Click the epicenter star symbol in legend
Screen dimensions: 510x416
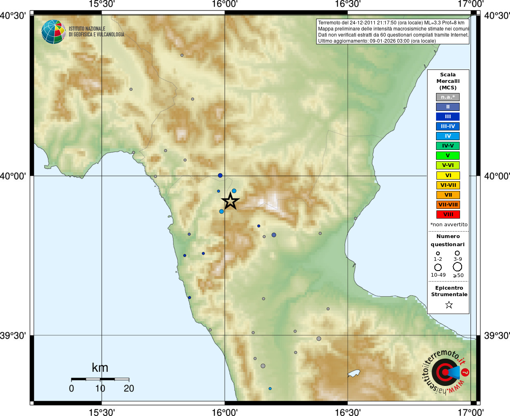(x=449, y=305)
